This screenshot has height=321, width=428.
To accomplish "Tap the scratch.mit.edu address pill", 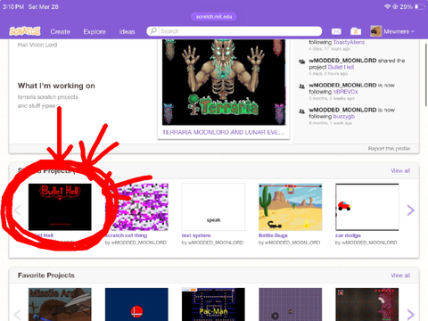I will click(214, 17).
